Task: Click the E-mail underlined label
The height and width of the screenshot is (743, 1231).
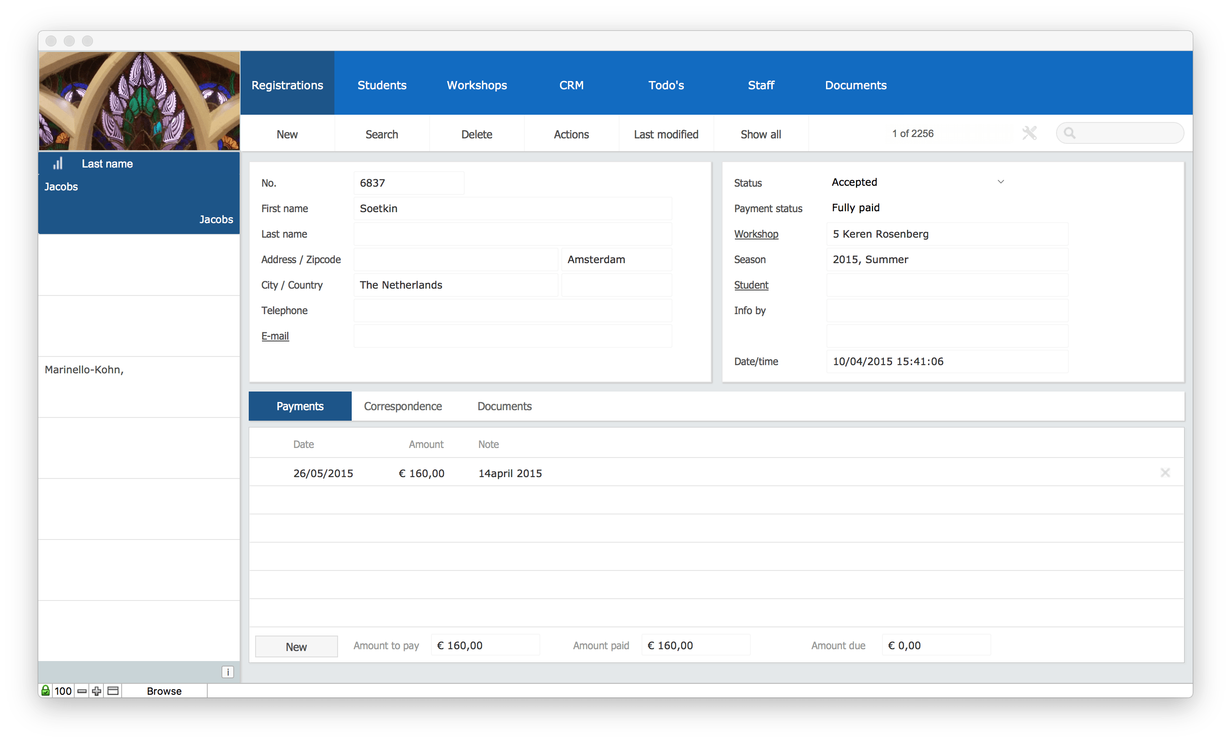Action: click(x=275, y=336)
